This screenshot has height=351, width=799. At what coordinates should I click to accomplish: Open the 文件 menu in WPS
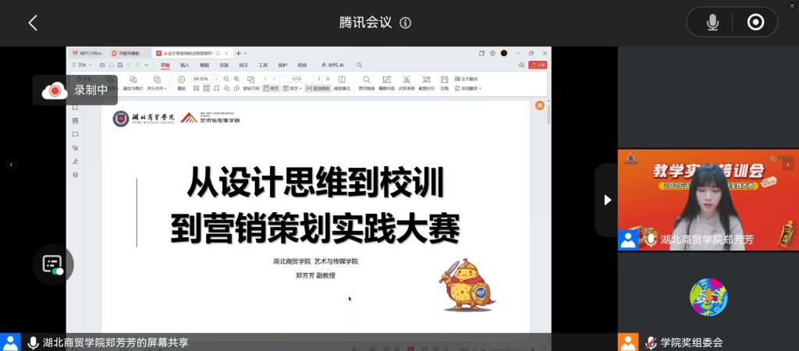[82, 66]
